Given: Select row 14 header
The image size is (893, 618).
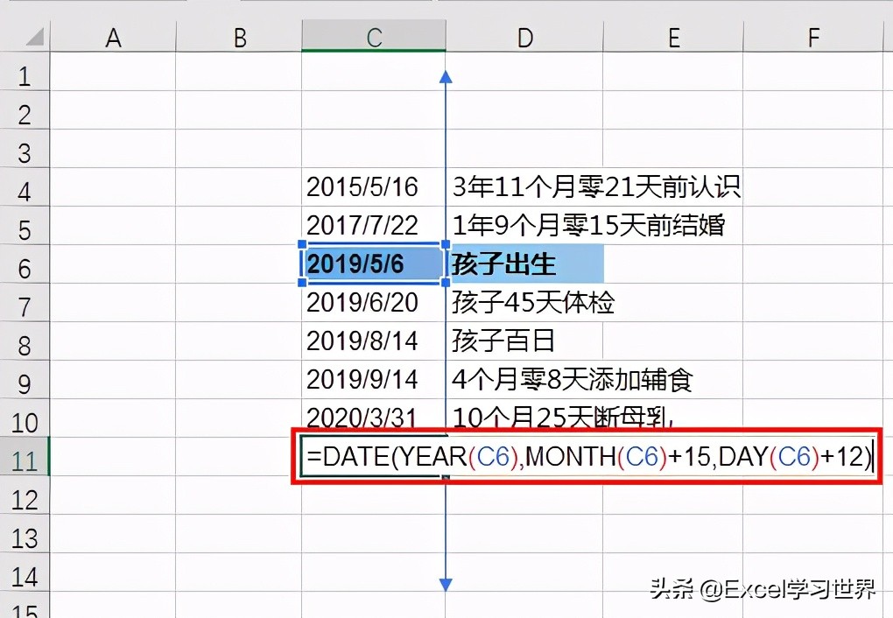Looking at the screenshot, I should point(25,572).
